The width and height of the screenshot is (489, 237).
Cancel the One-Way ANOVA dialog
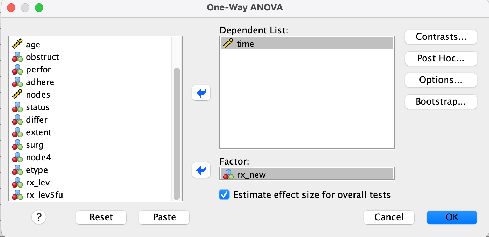click(389, 217)
